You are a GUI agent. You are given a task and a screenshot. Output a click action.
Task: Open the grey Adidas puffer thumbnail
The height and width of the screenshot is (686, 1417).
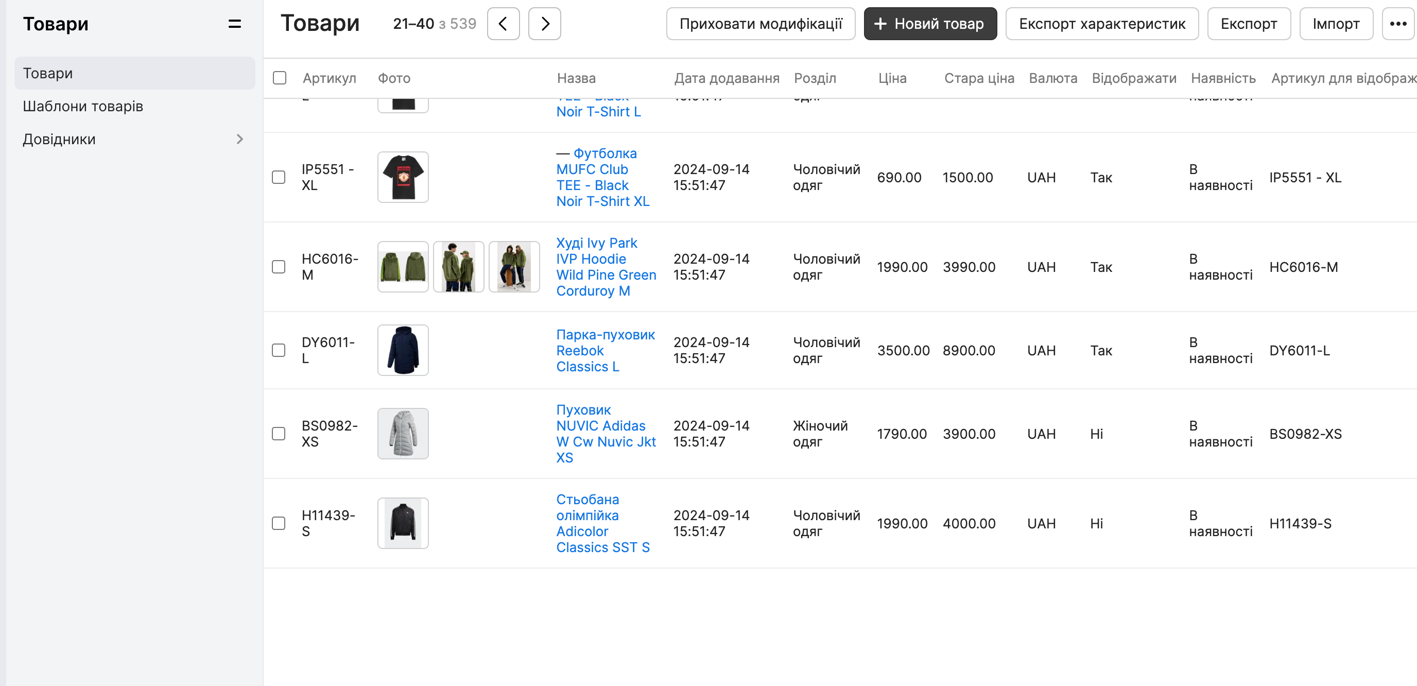point(403,434)
